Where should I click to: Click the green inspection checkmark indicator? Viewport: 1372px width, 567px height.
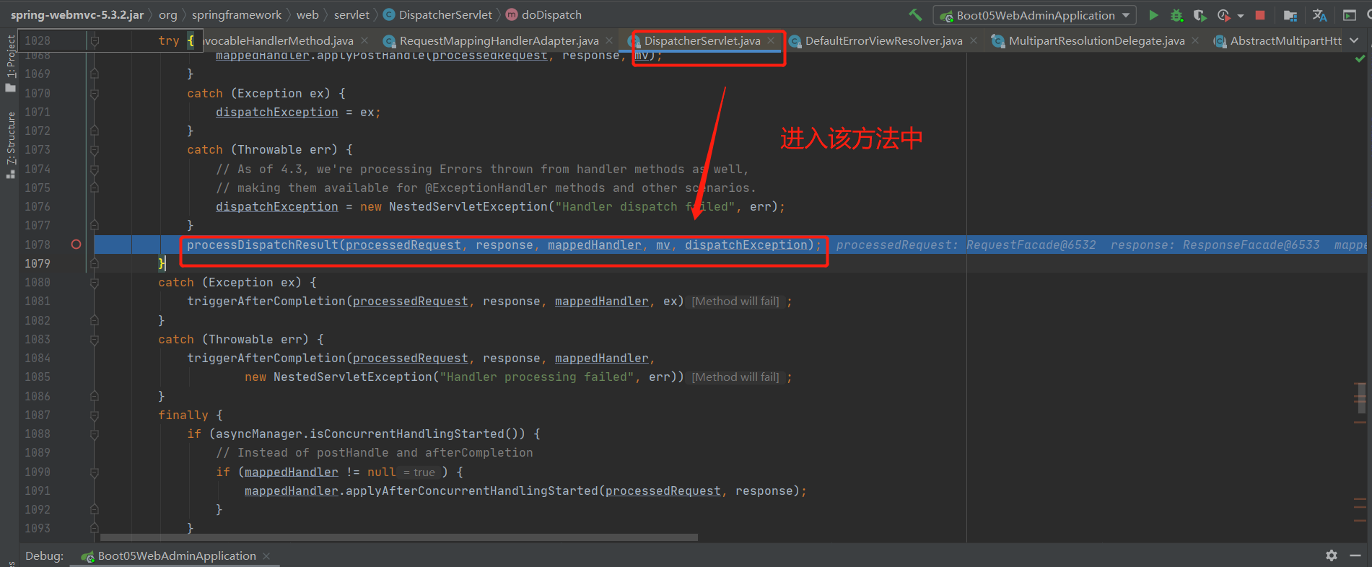(x=1360, y=58)
